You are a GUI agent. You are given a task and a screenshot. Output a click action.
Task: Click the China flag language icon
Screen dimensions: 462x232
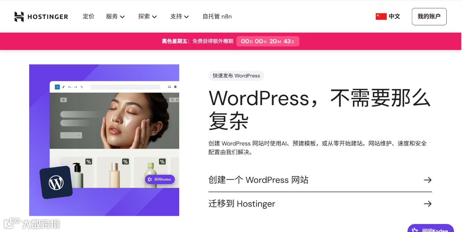tap(381, 16)
